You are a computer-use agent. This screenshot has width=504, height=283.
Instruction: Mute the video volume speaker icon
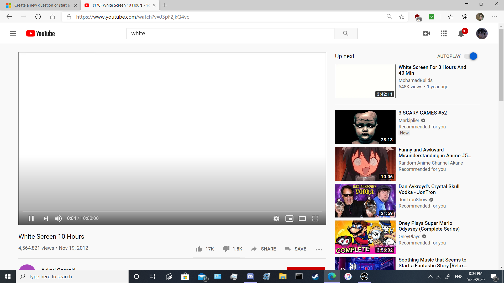[58, 219]
